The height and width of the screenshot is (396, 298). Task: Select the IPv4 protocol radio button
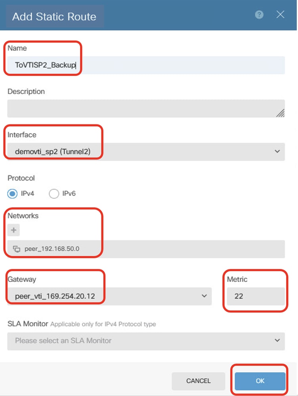[12, 194]
